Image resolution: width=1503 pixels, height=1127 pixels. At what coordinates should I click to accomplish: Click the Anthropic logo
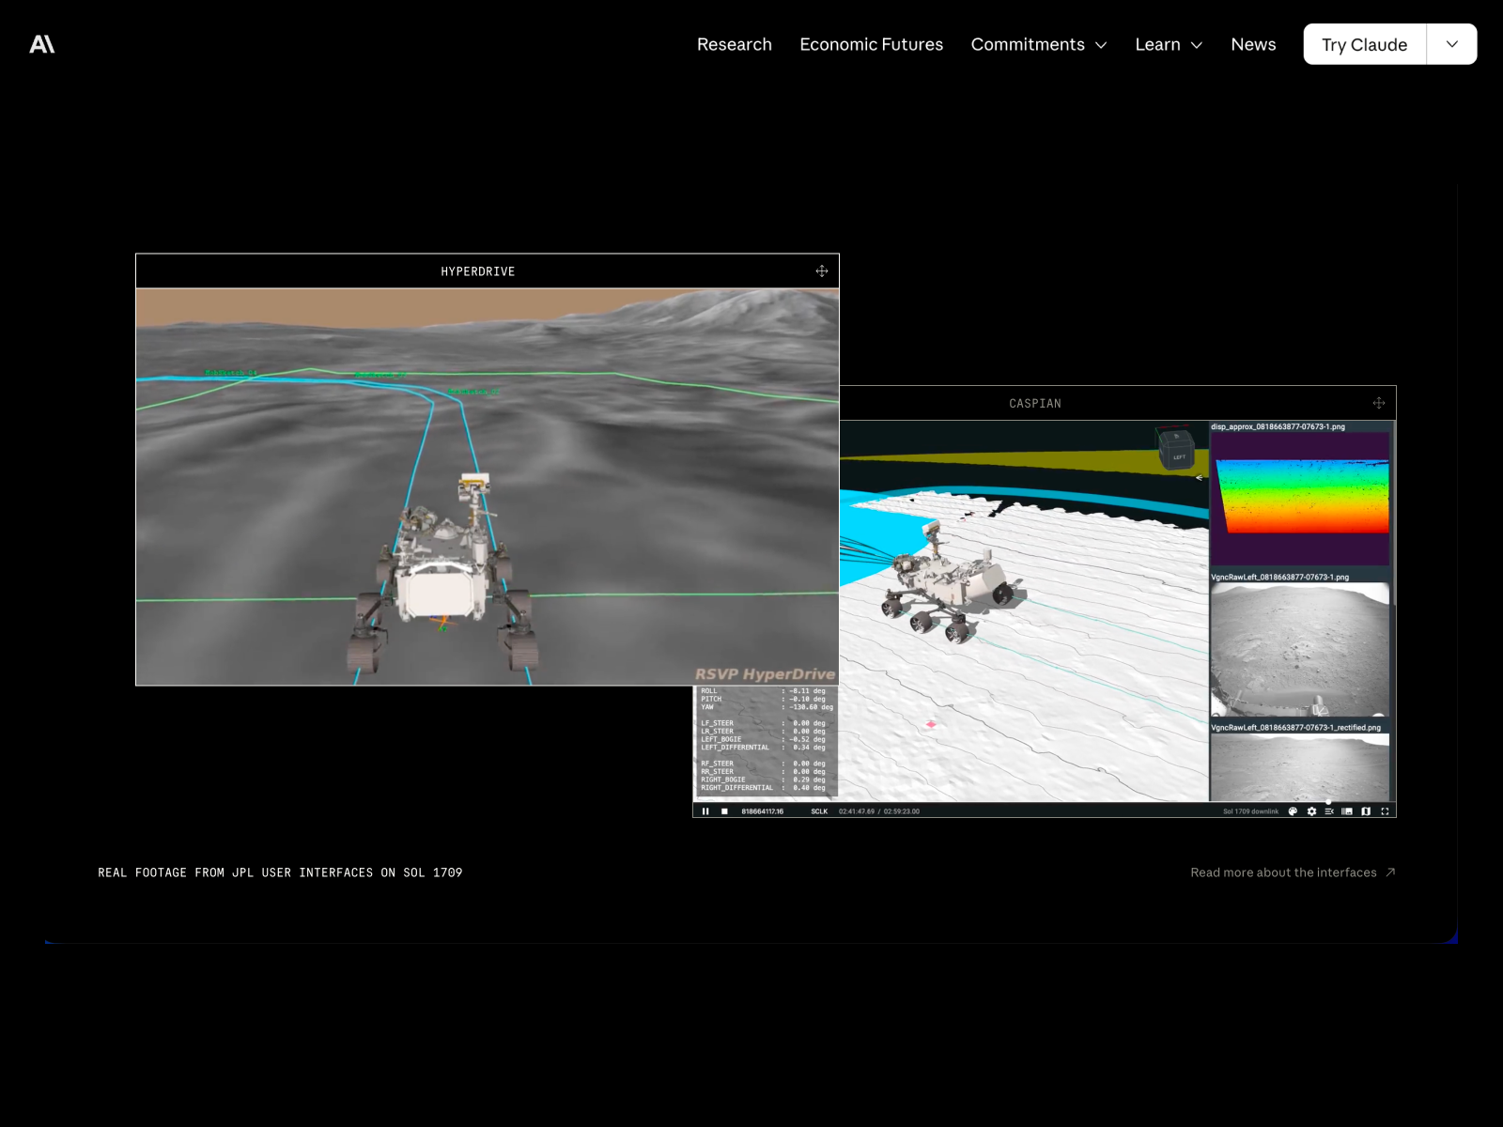[x=43, y=43]
